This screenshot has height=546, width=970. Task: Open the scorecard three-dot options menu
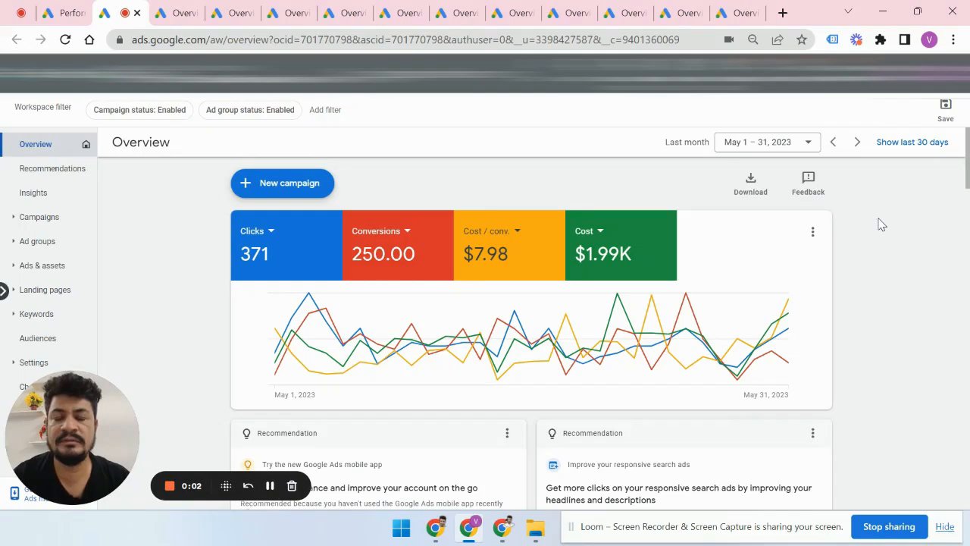(x=812, y=232)
